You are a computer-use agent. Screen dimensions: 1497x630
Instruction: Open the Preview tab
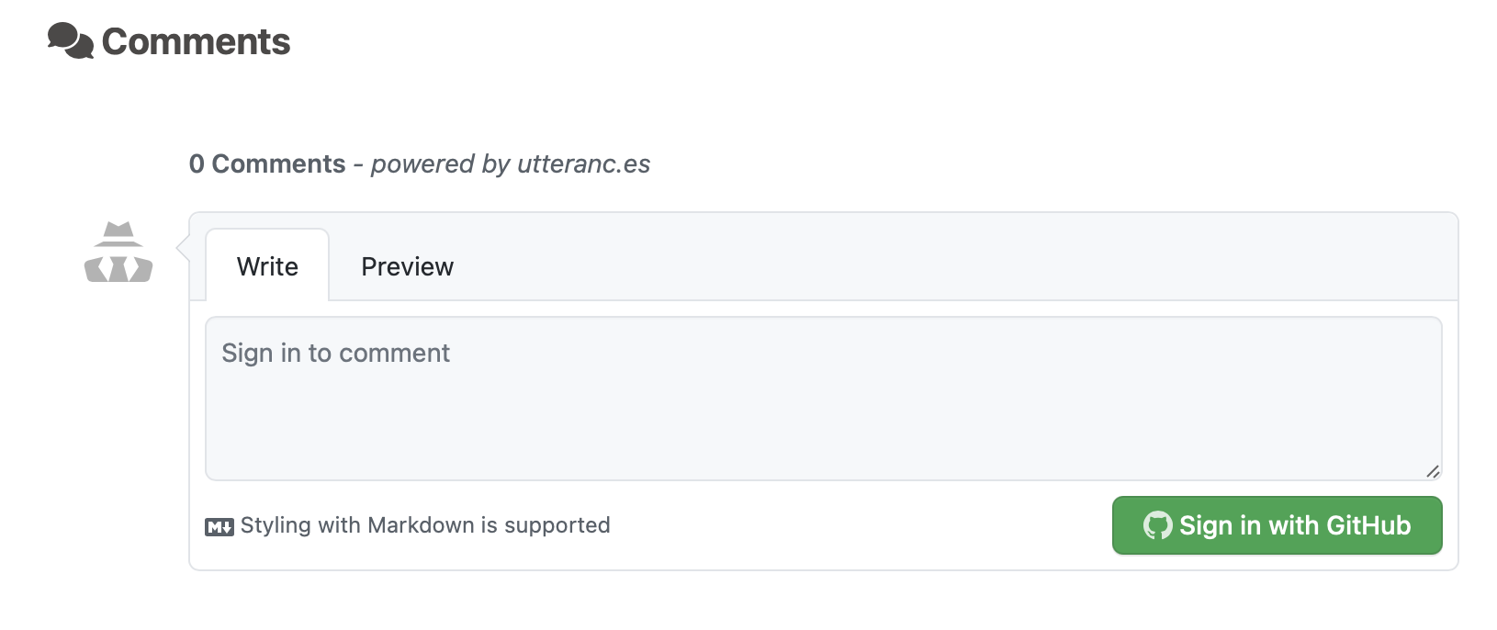coord(407,266)
